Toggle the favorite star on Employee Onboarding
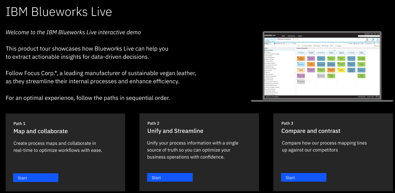 (x=296, y=39)
